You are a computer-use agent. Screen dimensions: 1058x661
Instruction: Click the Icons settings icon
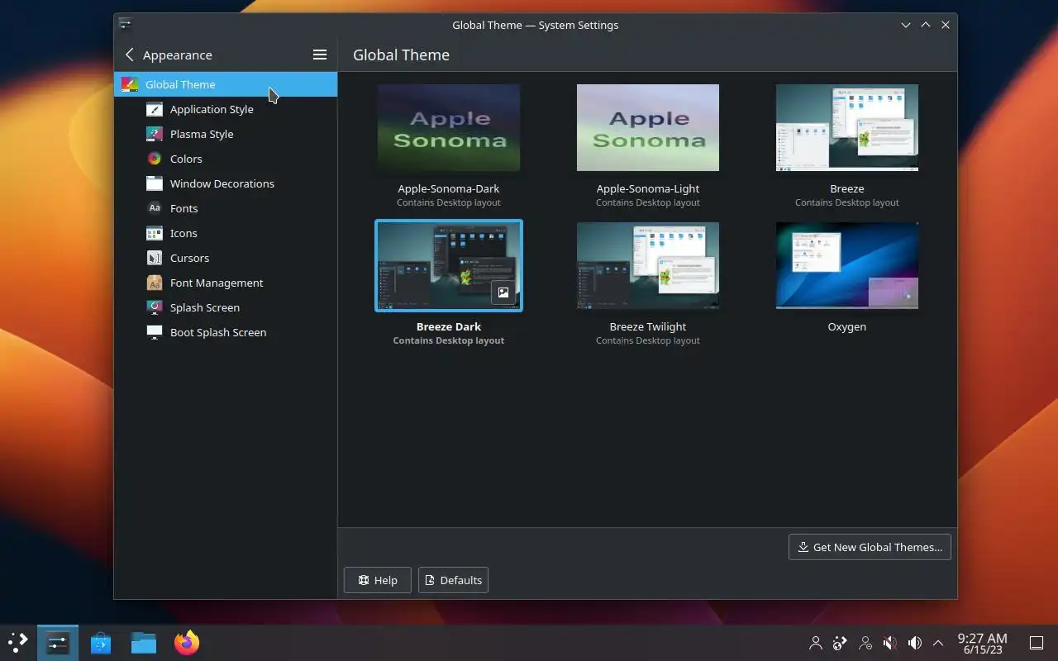(x=155, y=233)
